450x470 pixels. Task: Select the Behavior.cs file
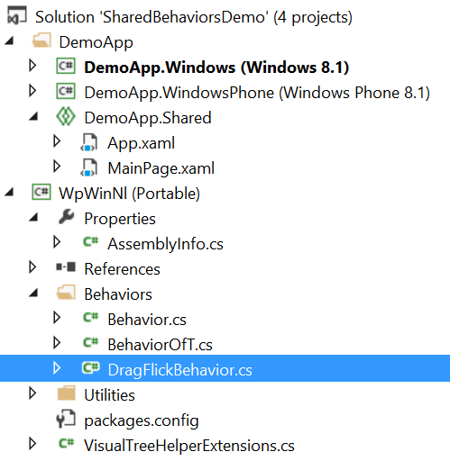coord(147,320)
